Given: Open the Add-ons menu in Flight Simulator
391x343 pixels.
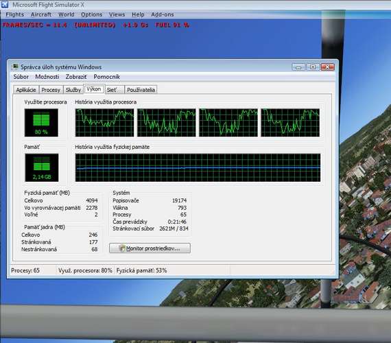Looking at the screenshot, I should (163, 14).
